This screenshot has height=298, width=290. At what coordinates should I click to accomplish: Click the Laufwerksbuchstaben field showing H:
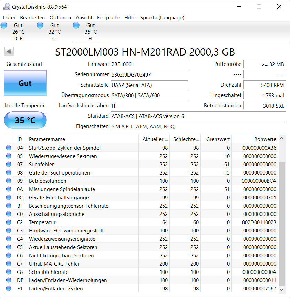(149, 106)
